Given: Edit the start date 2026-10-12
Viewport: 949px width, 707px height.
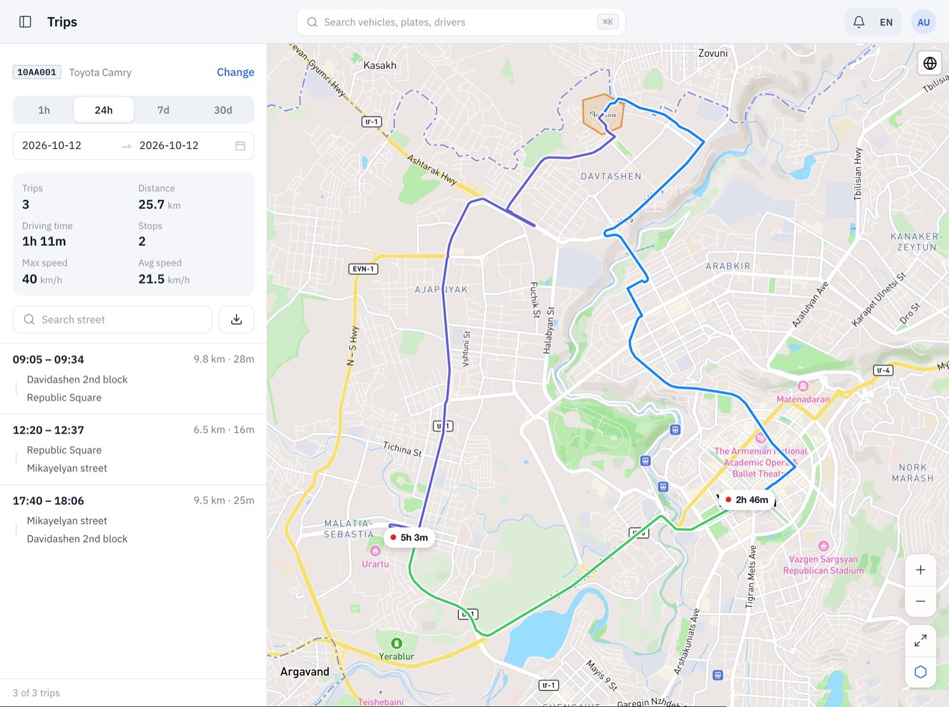Looking at the screenshot, I should (52, 146).
